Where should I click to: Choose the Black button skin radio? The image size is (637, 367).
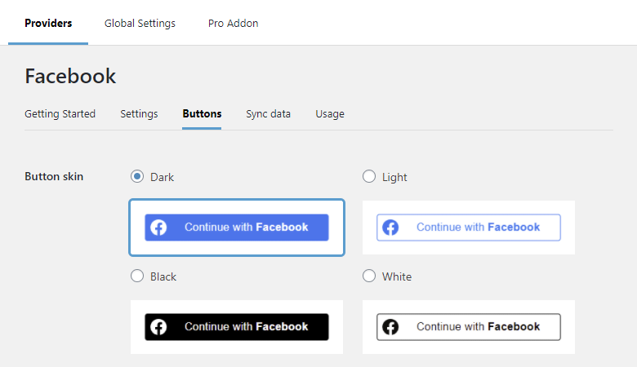(137, 276)
